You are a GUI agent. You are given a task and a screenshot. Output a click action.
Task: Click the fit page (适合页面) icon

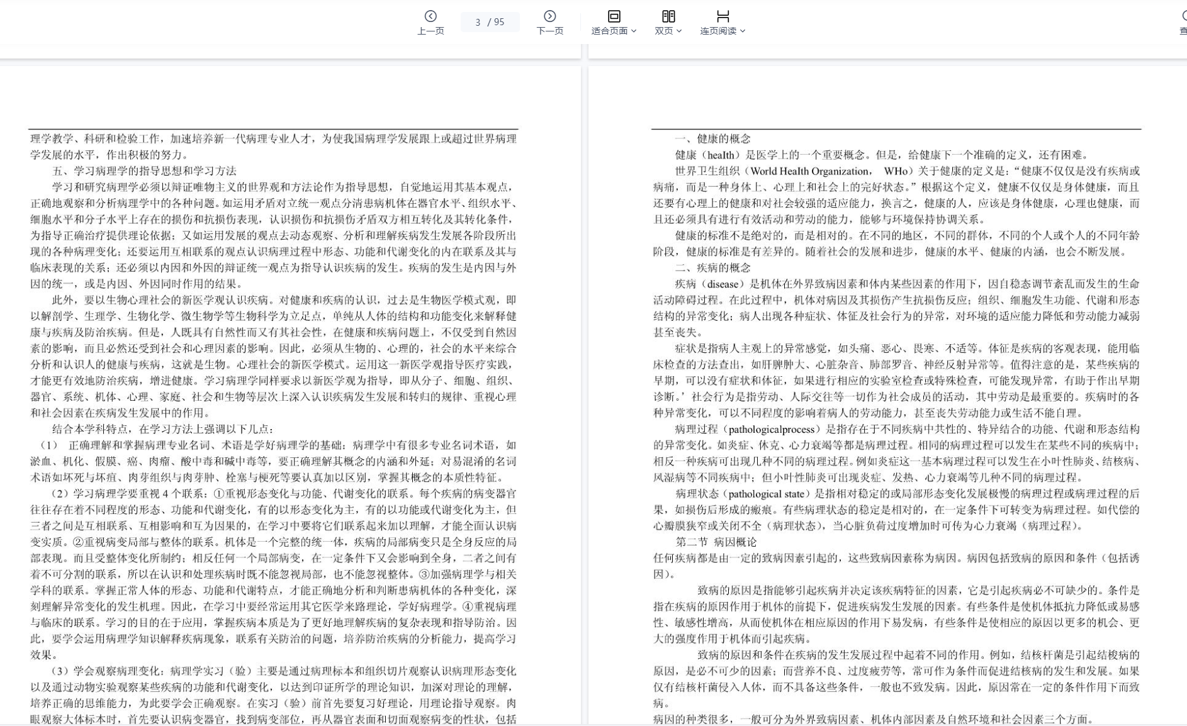pos(614,16)
